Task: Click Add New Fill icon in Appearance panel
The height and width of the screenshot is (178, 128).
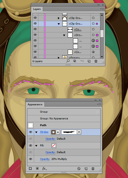Action: point(37,169)
